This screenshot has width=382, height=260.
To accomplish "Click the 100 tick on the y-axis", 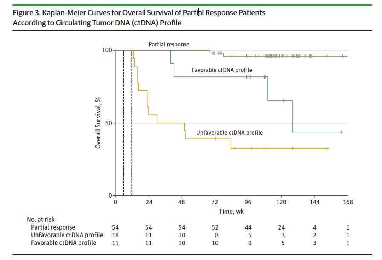I will (107, 50).
